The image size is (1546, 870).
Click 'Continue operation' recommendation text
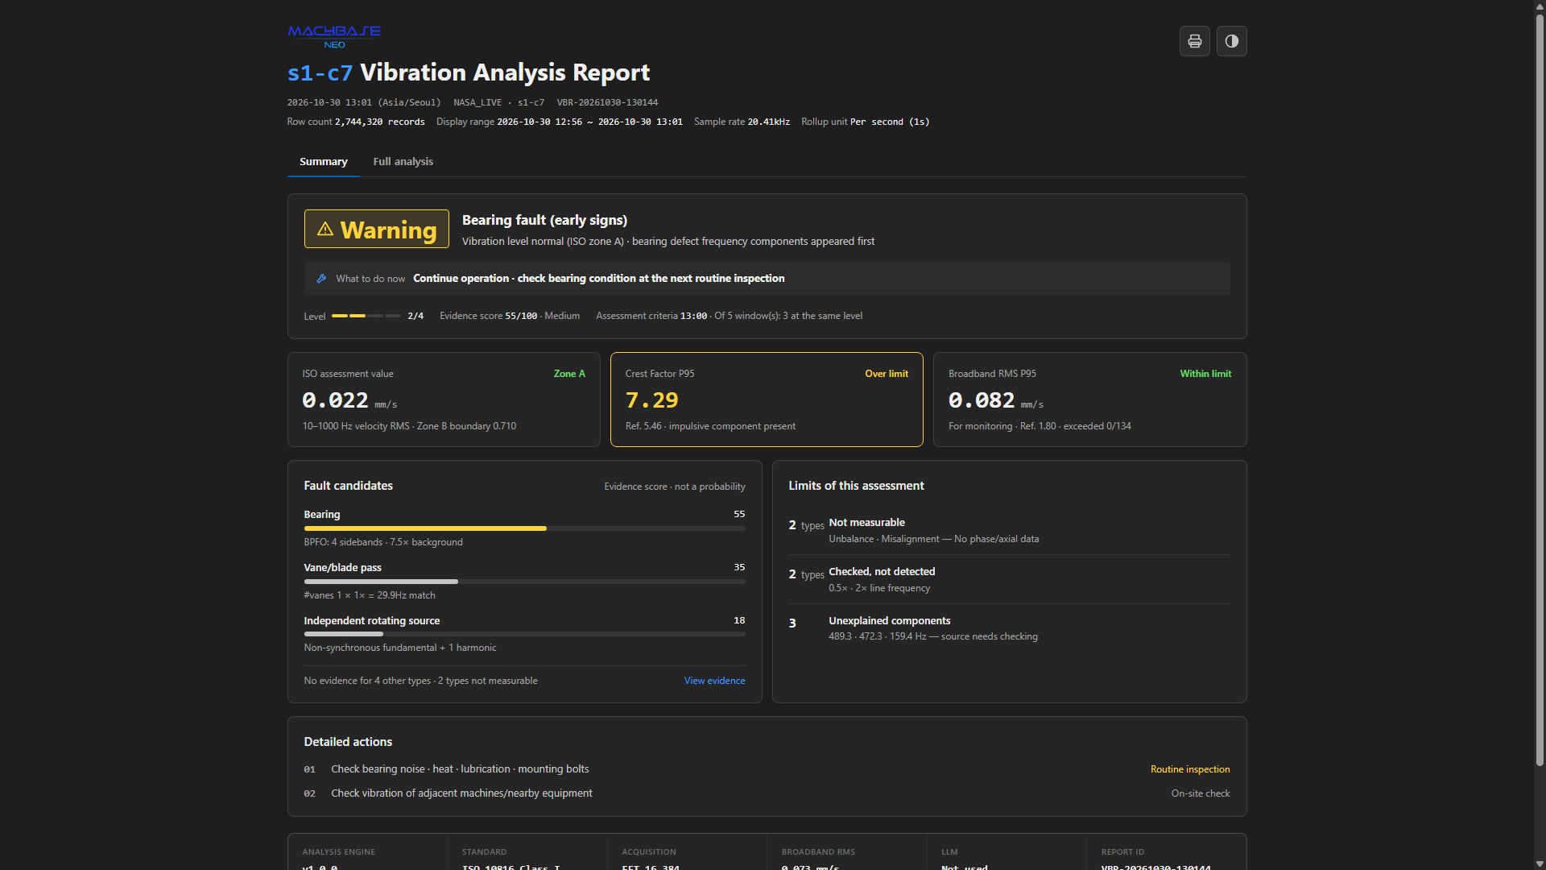[599, 279]
